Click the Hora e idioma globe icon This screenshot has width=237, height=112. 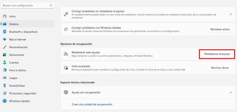pos(5,70)
